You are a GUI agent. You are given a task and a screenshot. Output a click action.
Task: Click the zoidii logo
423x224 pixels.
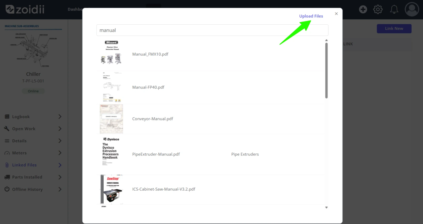(x=25, y=9)
